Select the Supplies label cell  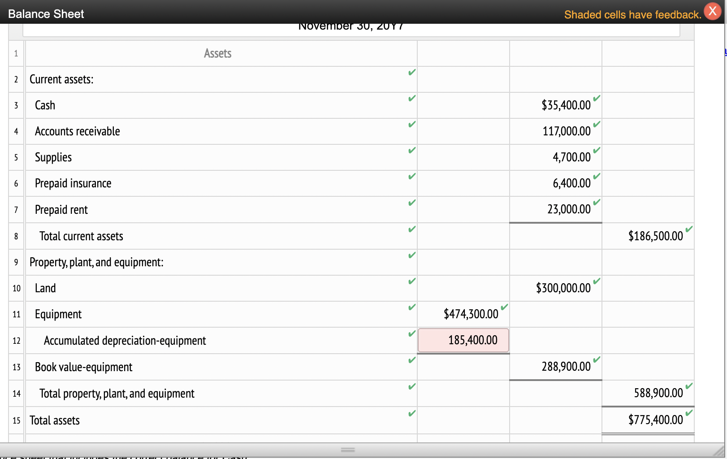(221, 157)
